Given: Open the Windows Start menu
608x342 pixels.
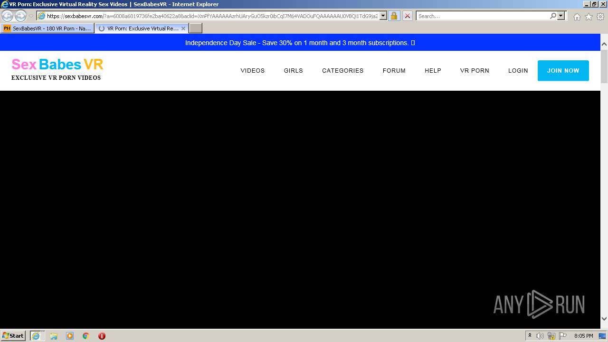Looking at the screenshot, I should click(x=13, y=336).
